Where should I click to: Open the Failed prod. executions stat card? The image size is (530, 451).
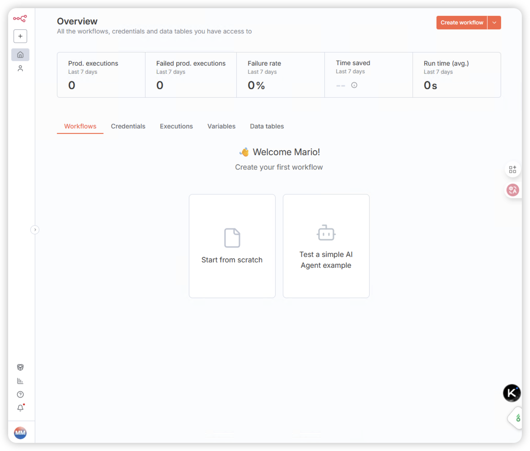pos(191,75)
